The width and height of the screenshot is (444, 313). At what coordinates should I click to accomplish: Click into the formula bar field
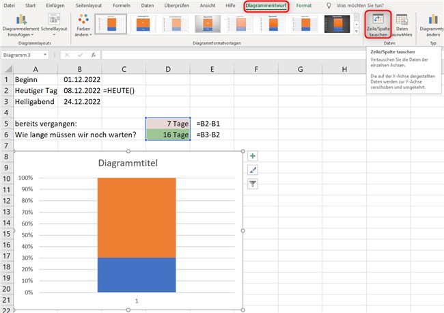[x=234, y=55]
